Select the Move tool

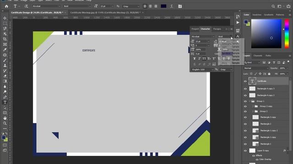click(x=5, y=18)
